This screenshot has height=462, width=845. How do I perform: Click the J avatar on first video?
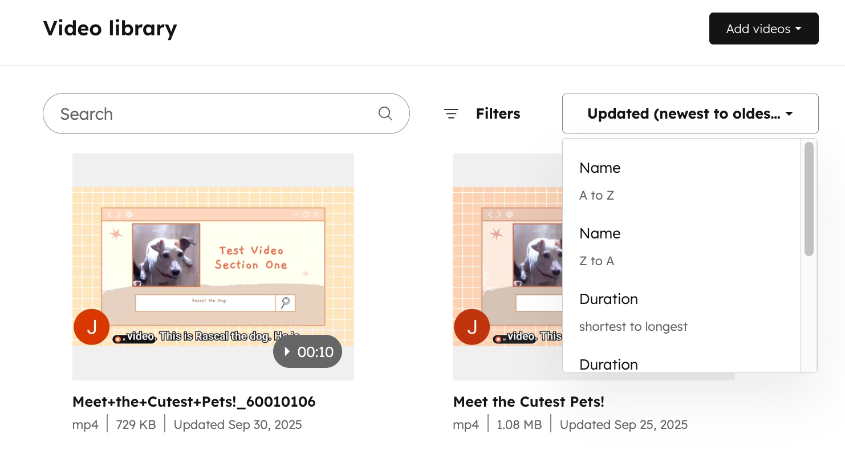click(x=92, y=327)
